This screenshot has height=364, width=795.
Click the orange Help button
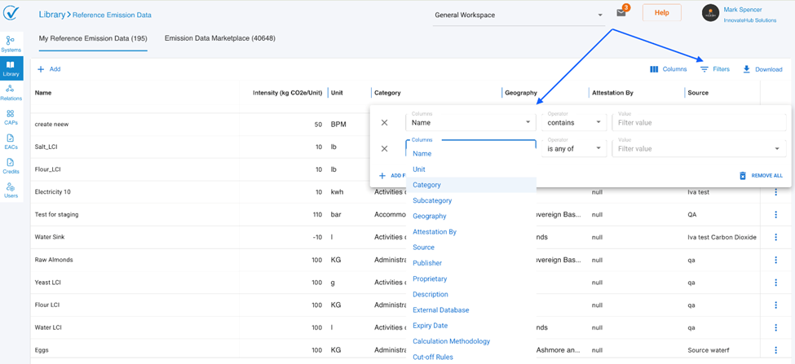[x=661, y=13]
